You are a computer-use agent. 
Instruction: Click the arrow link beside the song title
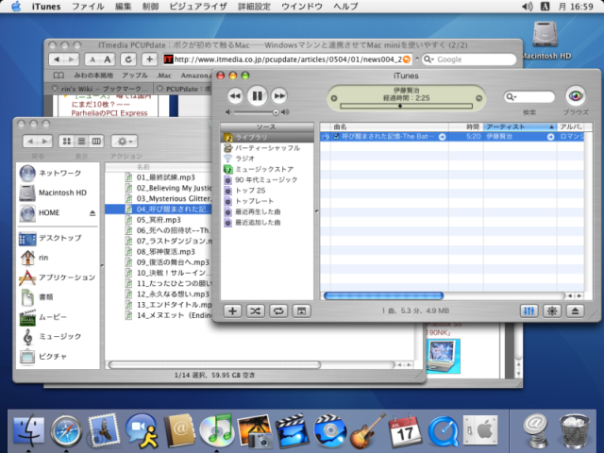point(443,137)
